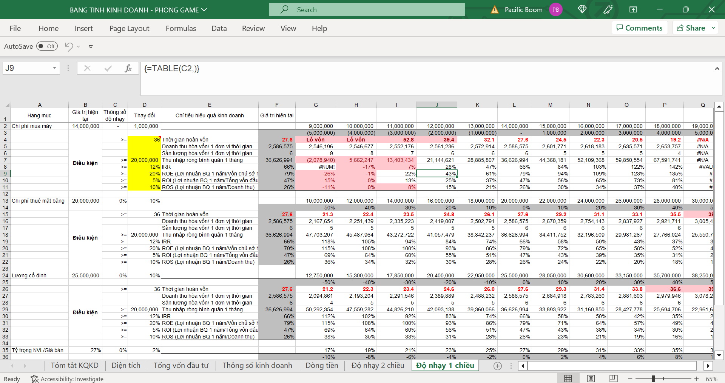Expand the Name Box dropdown arrow
725x383 pixels.
54,68
